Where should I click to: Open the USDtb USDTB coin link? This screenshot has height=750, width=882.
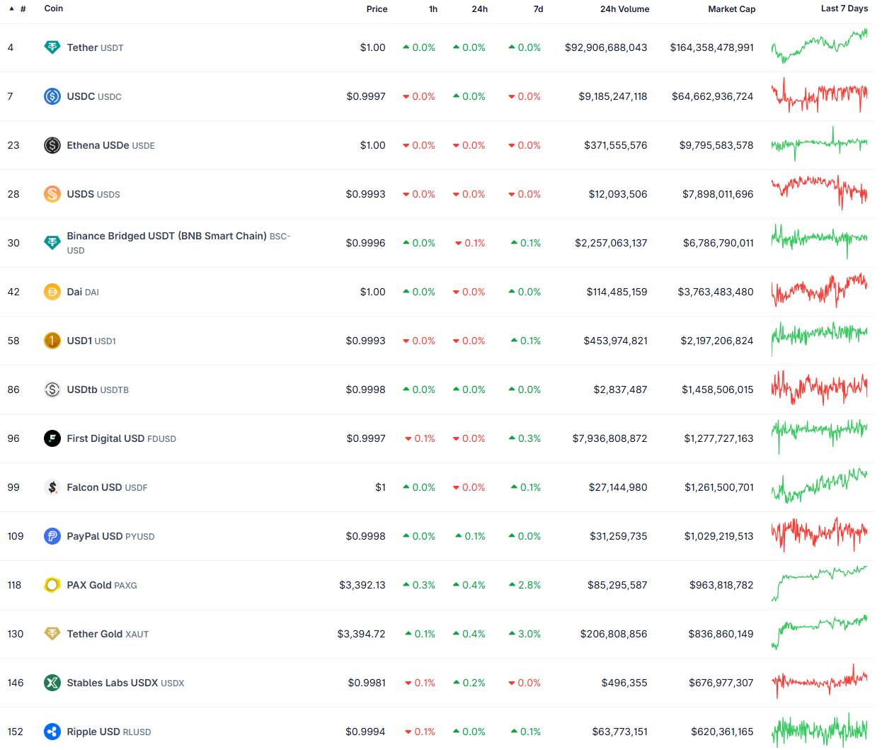[x=98, y=390]
